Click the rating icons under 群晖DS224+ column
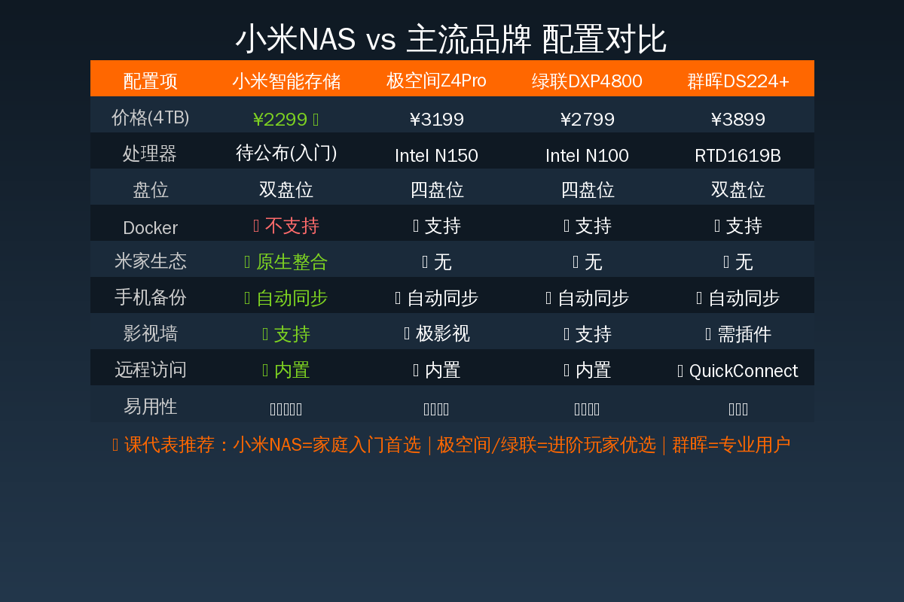 pyautogui.click(x=738, y=409)
